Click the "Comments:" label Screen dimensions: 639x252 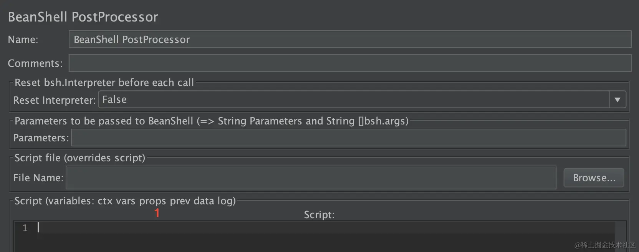pyautogui.click(x=35, y=63)
